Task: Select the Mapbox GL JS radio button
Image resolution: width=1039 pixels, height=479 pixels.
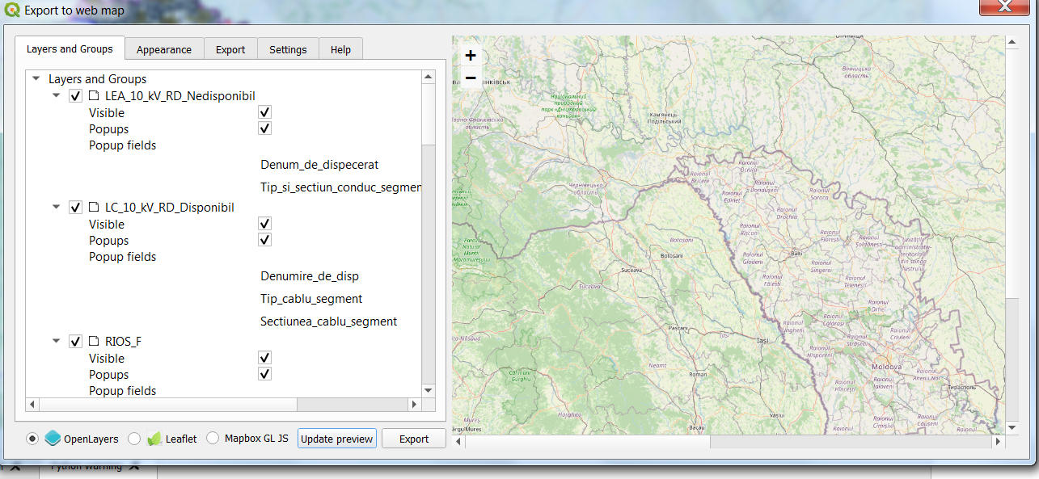Action: point(213,439)
